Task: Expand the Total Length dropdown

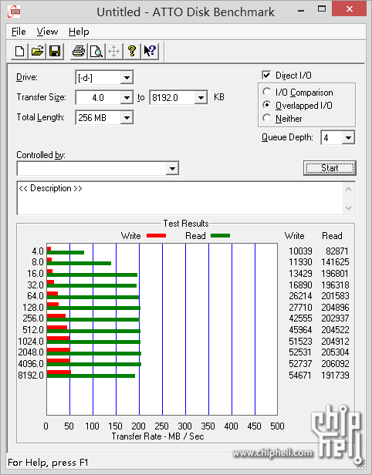Action: [x=127, y=117]
